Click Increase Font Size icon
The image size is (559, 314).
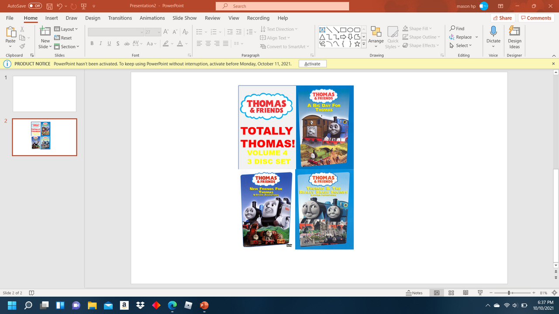pyautogui.click(x=166, y=32)
